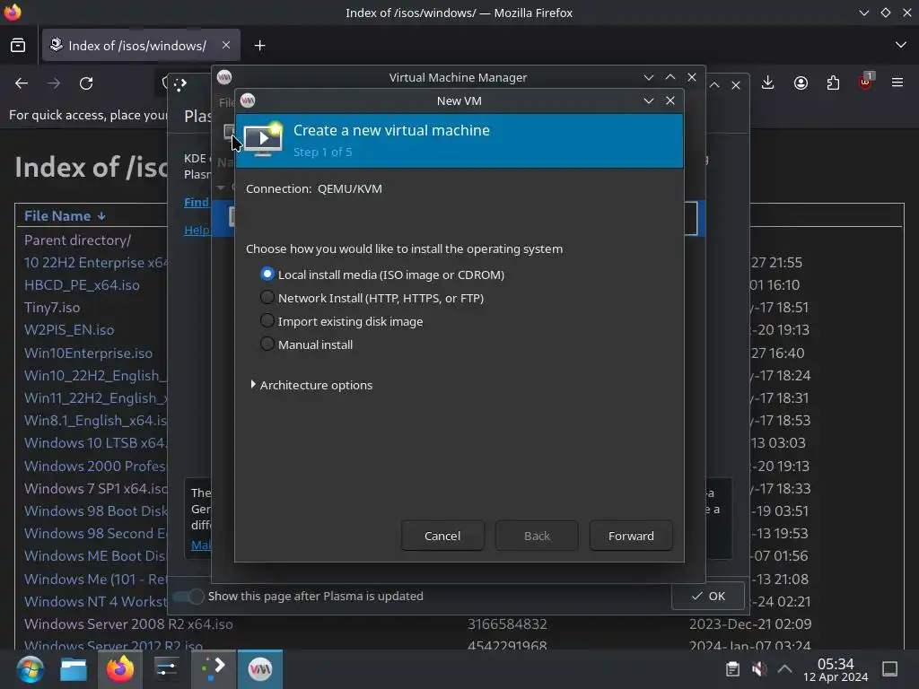Select Manual install radio option
Screen dimensions: 919x689
click(267, 344)
